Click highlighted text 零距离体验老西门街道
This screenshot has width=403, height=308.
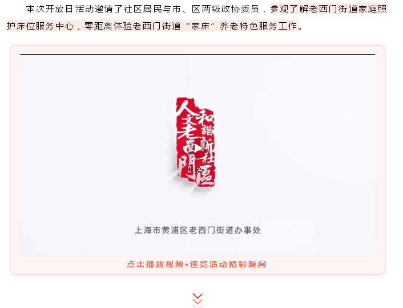(x=132, y=26)
